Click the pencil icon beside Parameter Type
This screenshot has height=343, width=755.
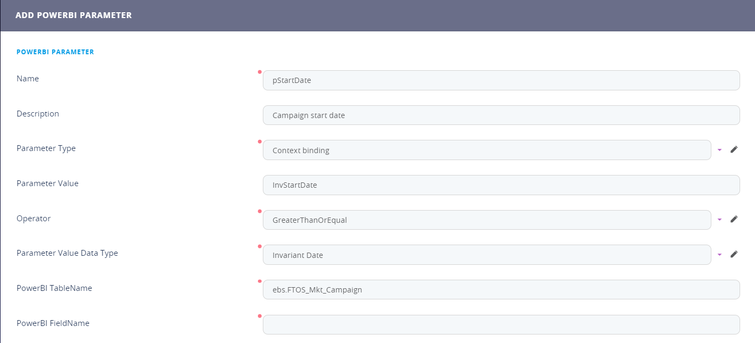point(734,149)
